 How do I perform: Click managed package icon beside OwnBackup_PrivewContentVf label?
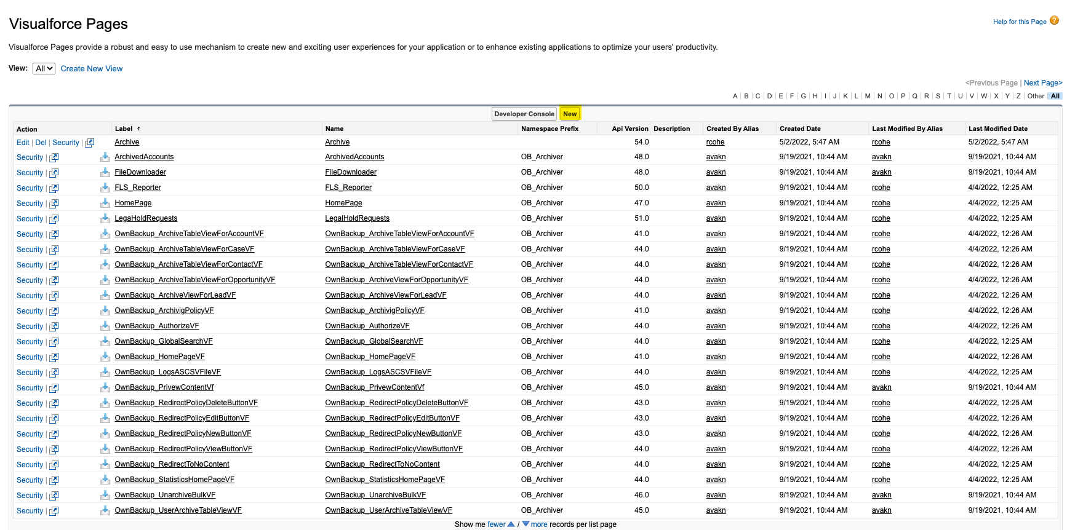pos(105,387)
